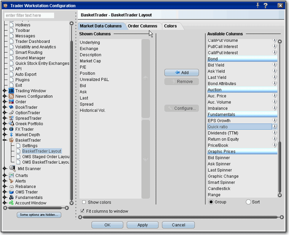The image size is (289, 235).
Task: Select the Sort radio button
Action: 248,202
